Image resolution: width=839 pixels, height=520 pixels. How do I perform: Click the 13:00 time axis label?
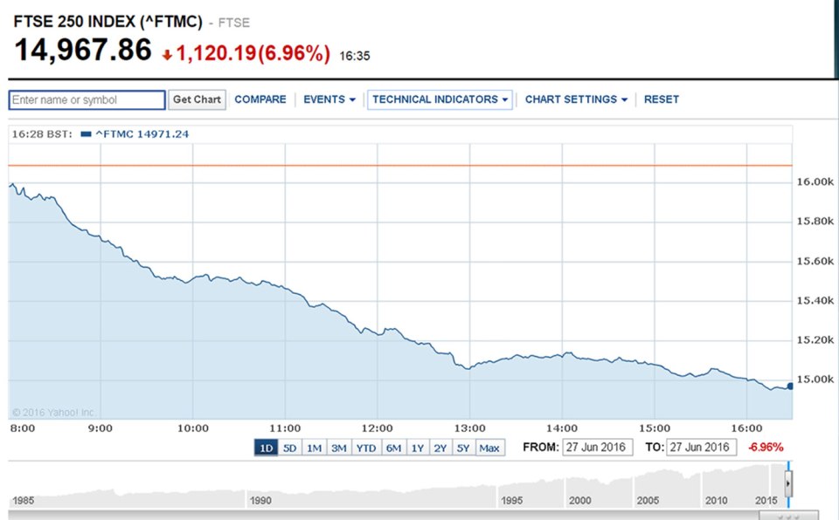point(470,428)
